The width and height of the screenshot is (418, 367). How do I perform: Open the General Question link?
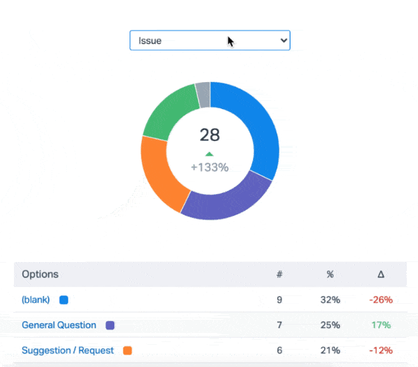(x=61, y=325)
